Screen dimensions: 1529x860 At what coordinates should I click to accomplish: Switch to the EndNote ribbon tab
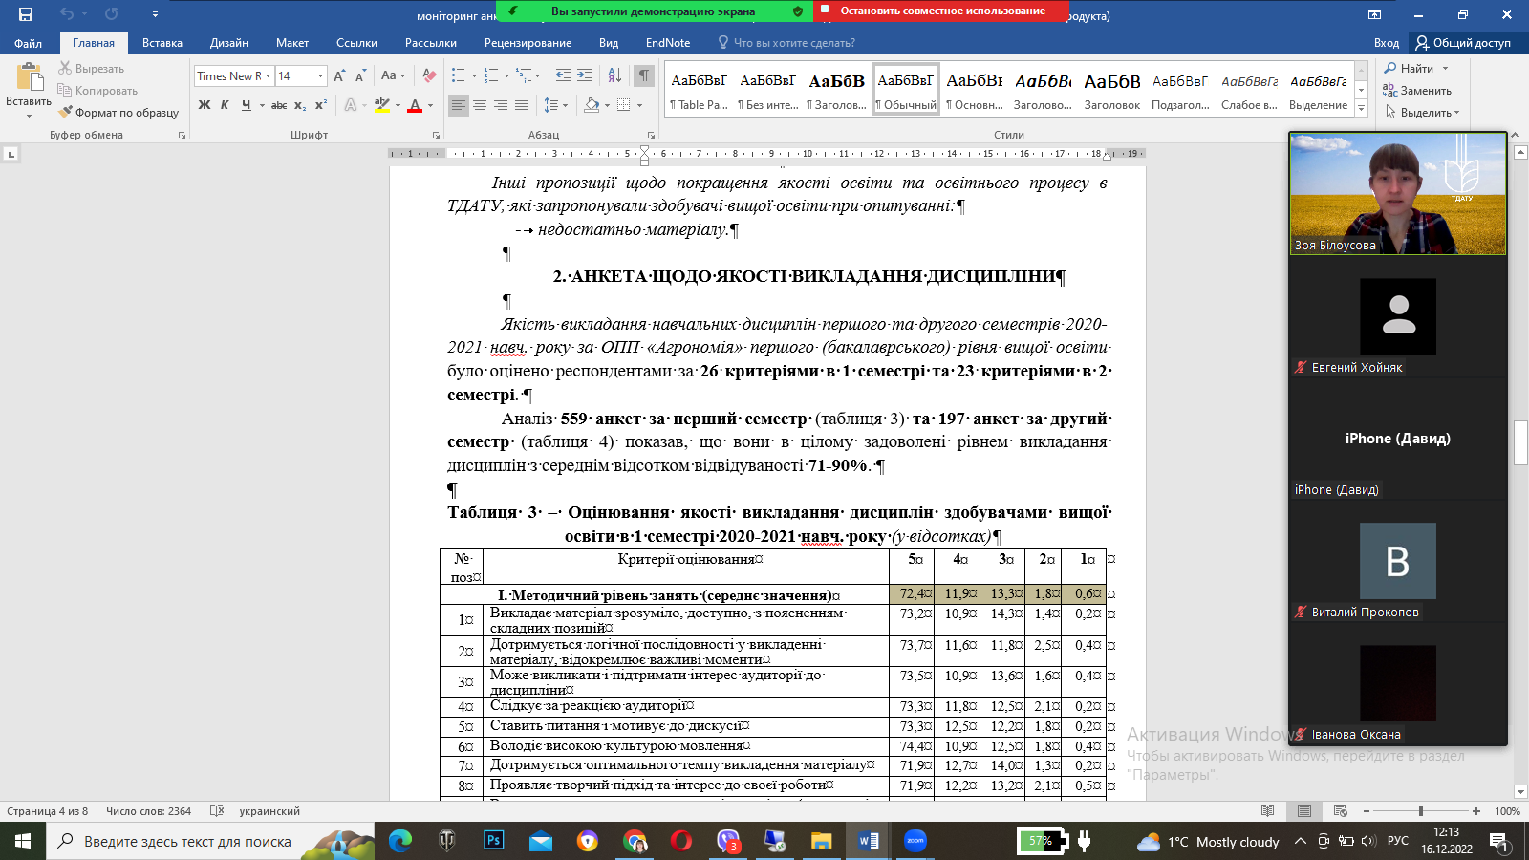coord(668,43)
